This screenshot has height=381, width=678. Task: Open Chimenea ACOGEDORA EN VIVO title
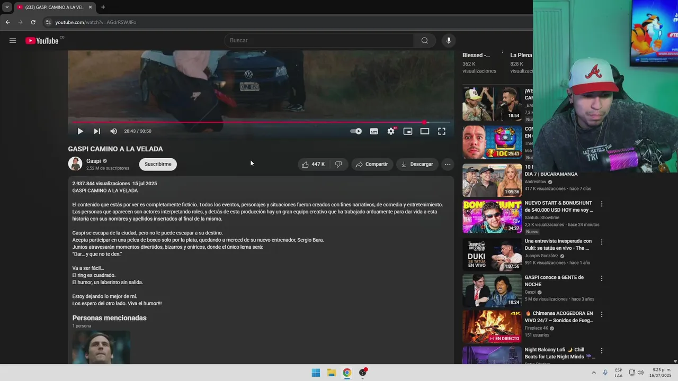[x=559, y=317]
